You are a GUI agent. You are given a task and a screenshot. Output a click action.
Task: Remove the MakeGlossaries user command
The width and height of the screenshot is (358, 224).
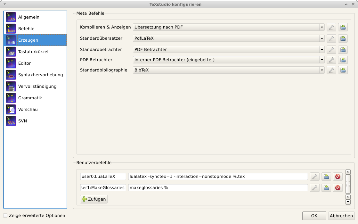click(338, 188)
